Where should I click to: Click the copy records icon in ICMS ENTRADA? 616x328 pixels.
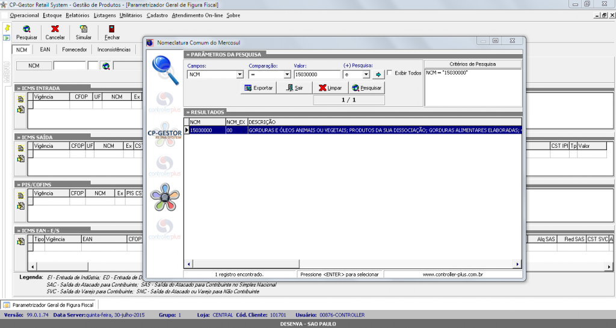click(21, 109)
